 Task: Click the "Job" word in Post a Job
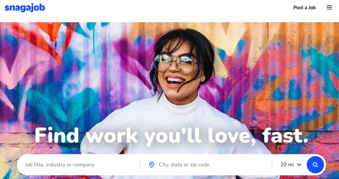[312, 8]
